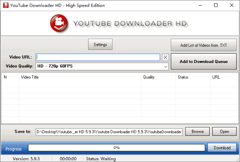Click the Video Quality: label

tap(19, 66)
